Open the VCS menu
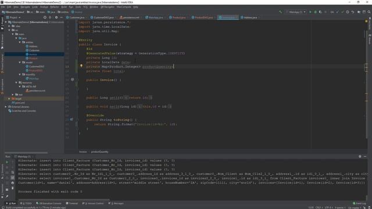Viewport: 372px width, 209px height. tap(85, 7)
